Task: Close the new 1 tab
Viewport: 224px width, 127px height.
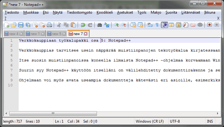Action: click(x=43, y=34)
